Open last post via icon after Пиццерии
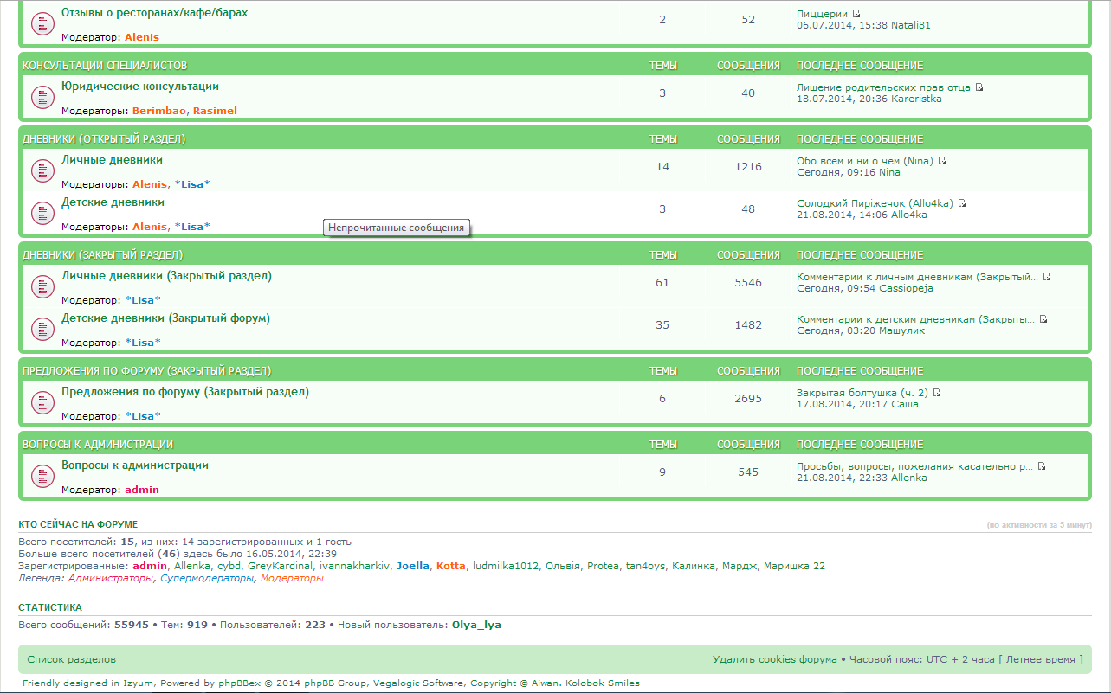1111x693 pixels. tap(856, 14)
